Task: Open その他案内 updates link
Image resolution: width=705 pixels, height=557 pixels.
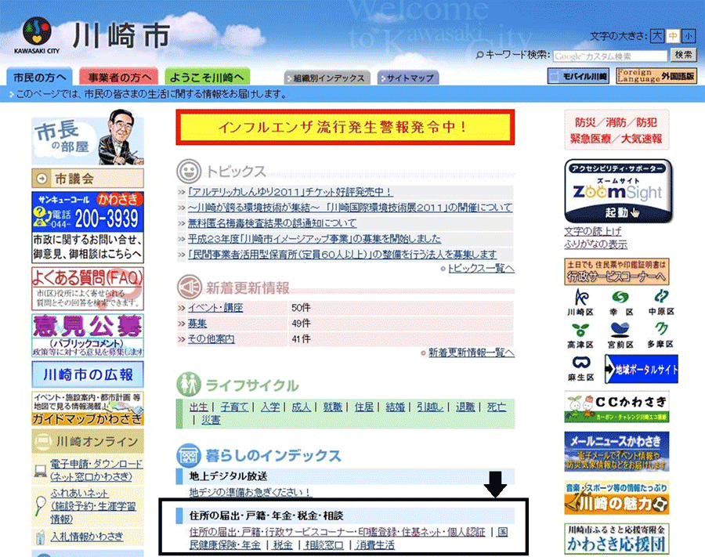Action: tap(211, 339)
